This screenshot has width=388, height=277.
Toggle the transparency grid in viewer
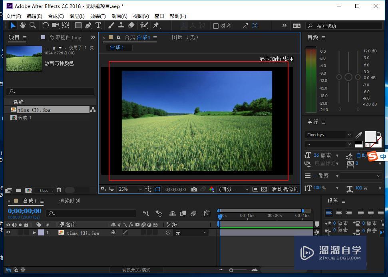(264, 189)
